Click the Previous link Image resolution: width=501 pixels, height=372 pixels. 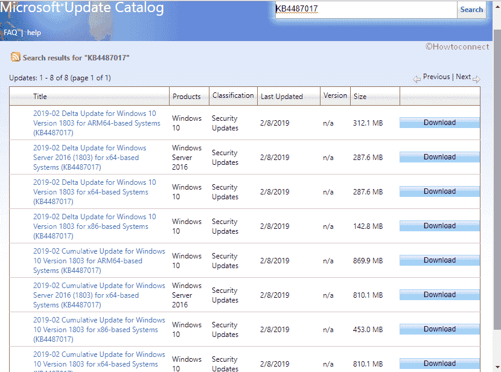(436, 77)
